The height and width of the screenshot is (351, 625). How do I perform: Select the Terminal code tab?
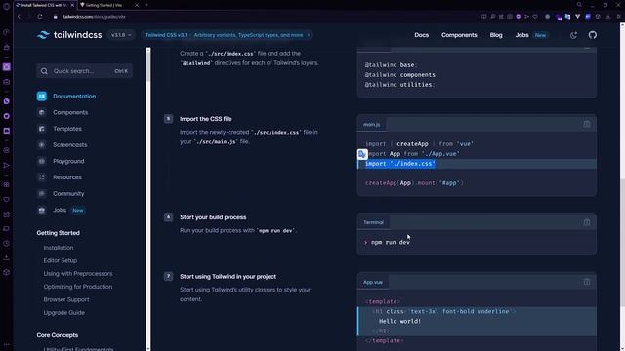tap(373, 222)
